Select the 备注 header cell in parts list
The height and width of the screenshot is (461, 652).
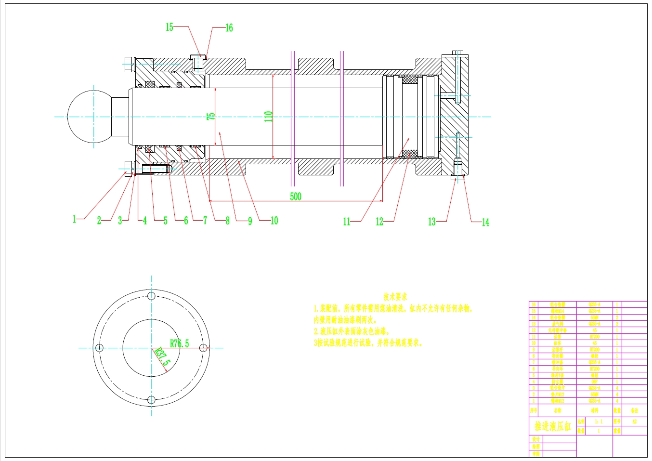[x=635, y=411]
